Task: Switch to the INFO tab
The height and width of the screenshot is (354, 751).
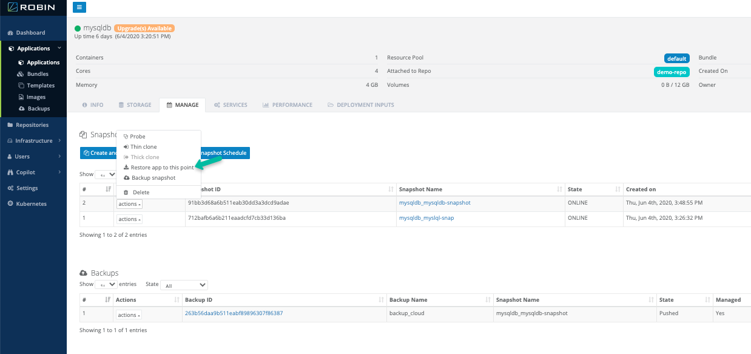Action: 92,105
